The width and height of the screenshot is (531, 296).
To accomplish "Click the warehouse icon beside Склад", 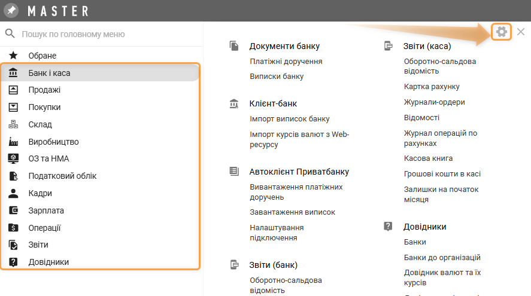I will [x=13, y=124].
